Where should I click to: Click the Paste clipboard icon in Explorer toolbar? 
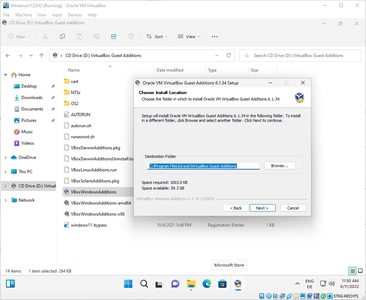point(80,37)
